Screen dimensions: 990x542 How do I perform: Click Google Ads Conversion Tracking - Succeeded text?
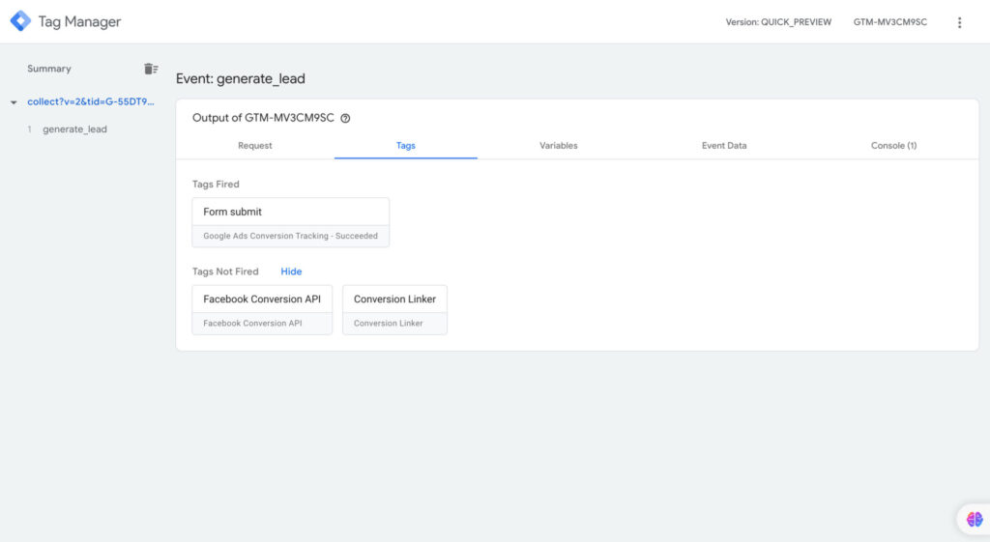(x=290, y=236)
